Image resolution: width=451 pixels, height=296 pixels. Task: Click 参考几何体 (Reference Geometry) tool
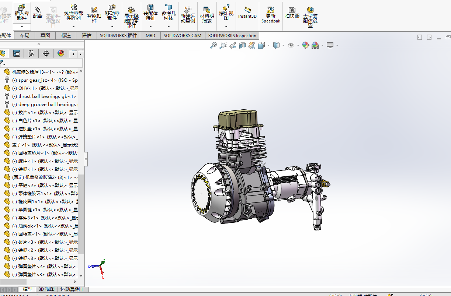(x=169, y=12)
